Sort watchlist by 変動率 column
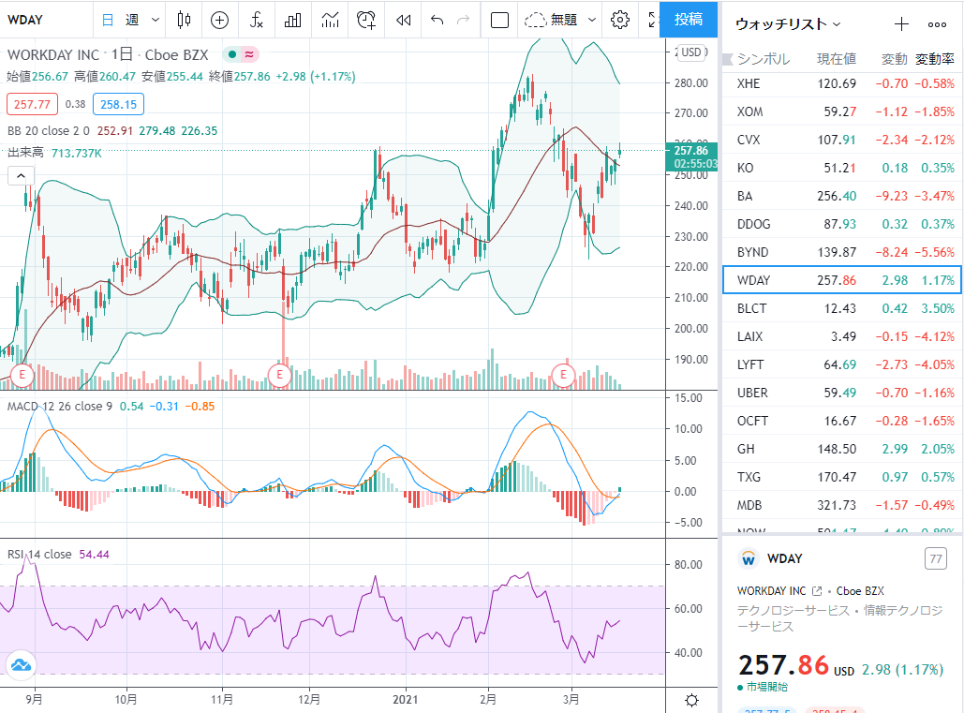964x713 pixels. [935, 59]
